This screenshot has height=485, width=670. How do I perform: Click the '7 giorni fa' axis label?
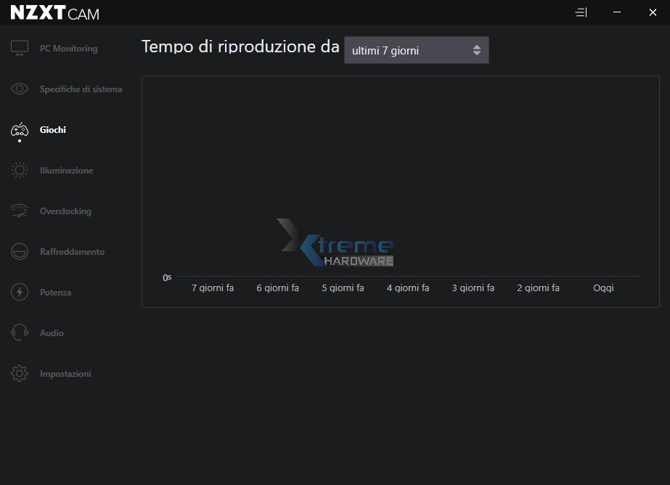click(x=213, y=288)
